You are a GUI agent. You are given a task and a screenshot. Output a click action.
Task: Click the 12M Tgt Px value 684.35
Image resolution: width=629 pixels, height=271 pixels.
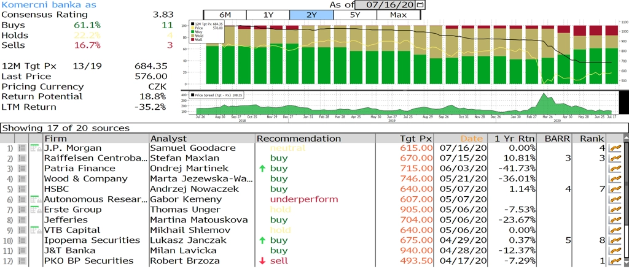click(x=151, y=66)
